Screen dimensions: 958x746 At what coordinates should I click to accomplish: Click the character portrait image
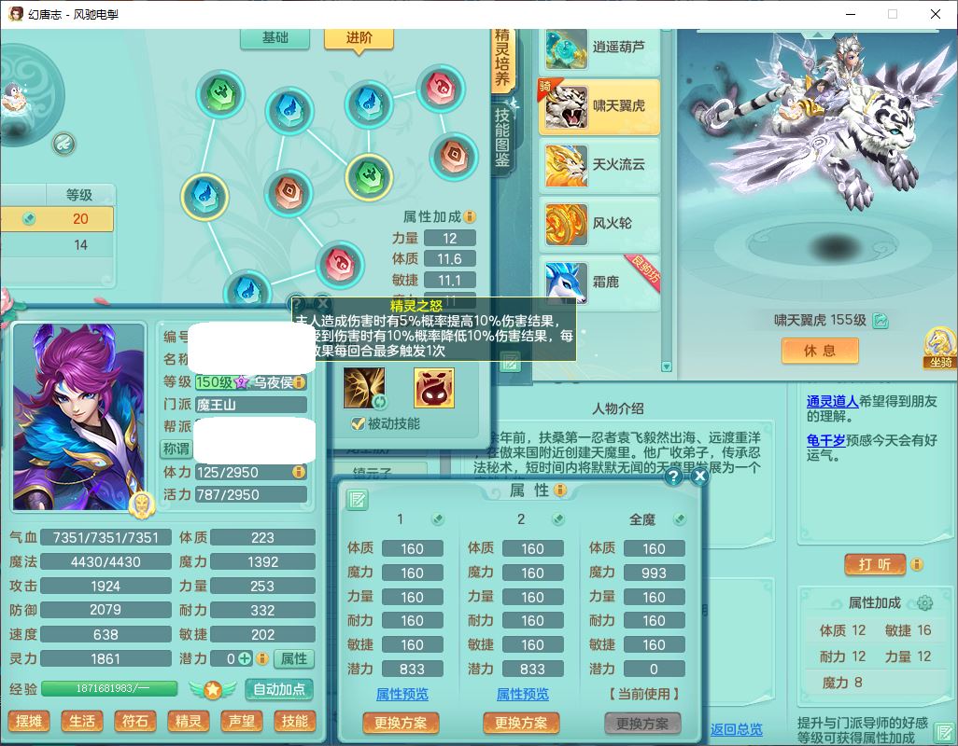tap(78, 417)
